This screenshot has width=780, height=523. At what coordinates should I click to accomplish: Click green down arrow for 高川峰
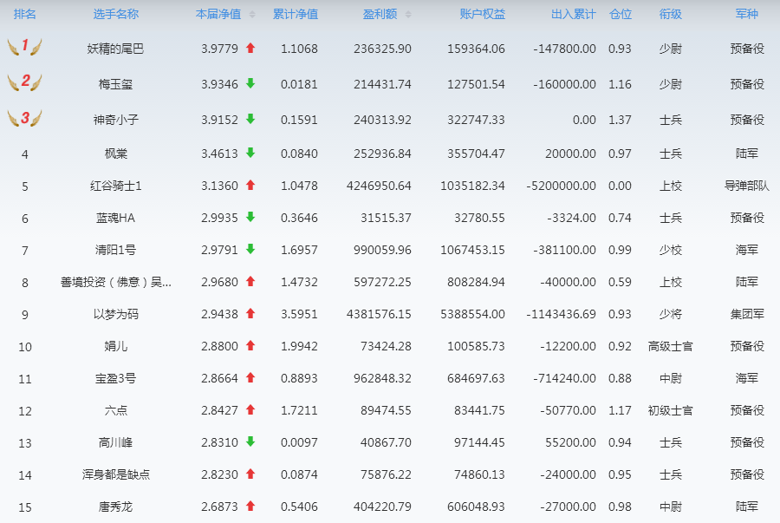250,441
